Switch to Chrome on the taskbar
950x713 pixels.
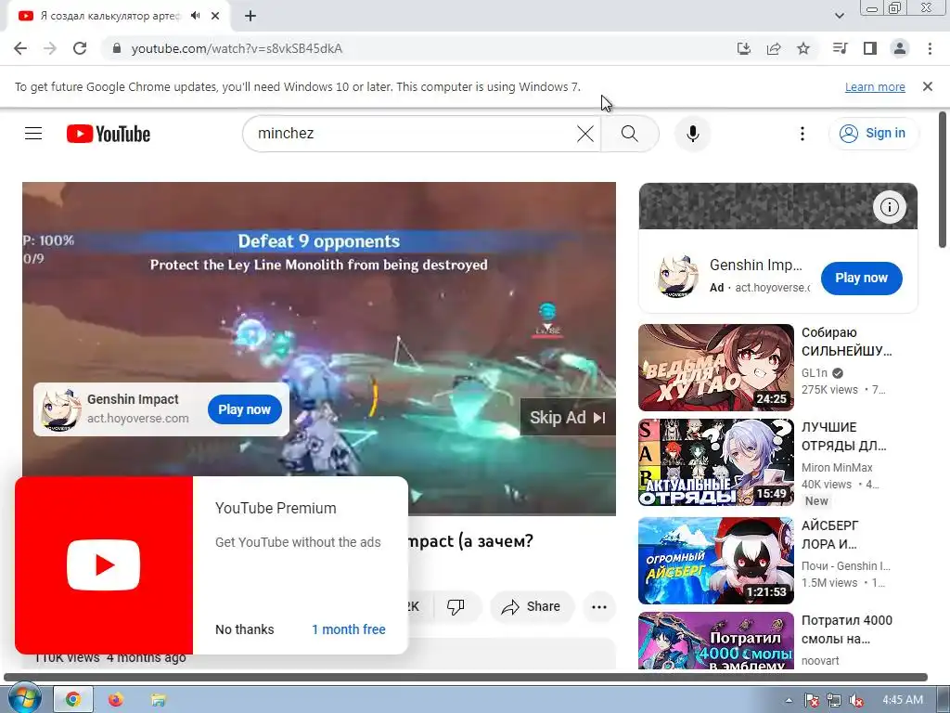tap(73, 700)
